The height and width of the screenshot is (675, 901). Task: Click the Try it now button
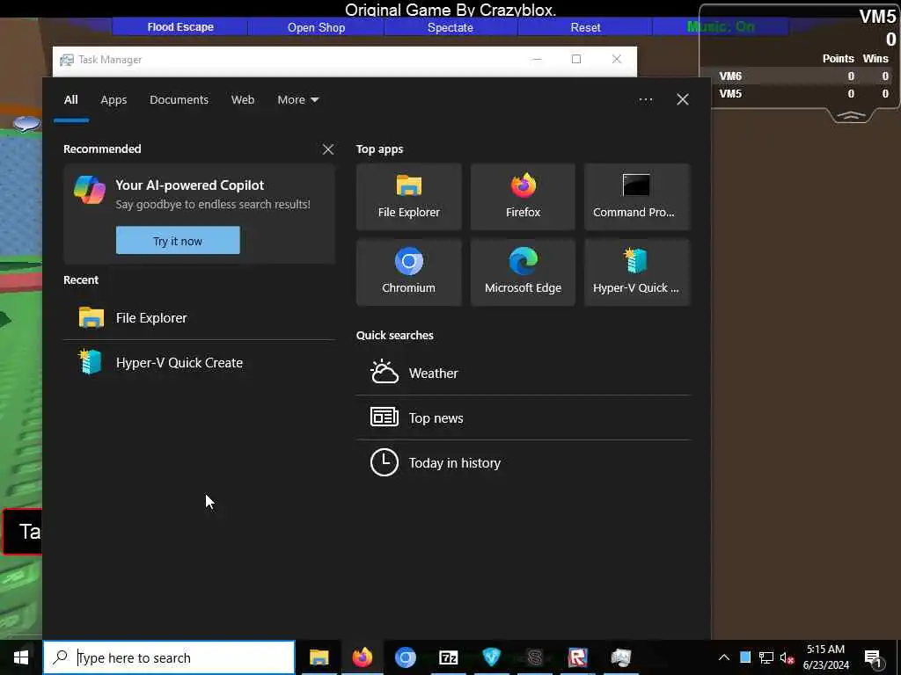click(x=178, y=241)
